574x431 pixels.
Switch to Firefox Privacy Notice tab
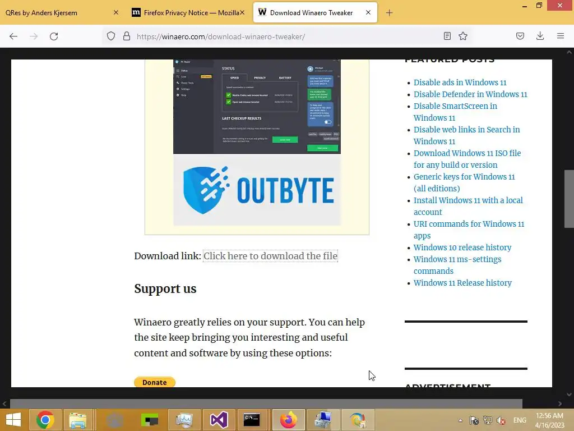(x=188, y=13)
